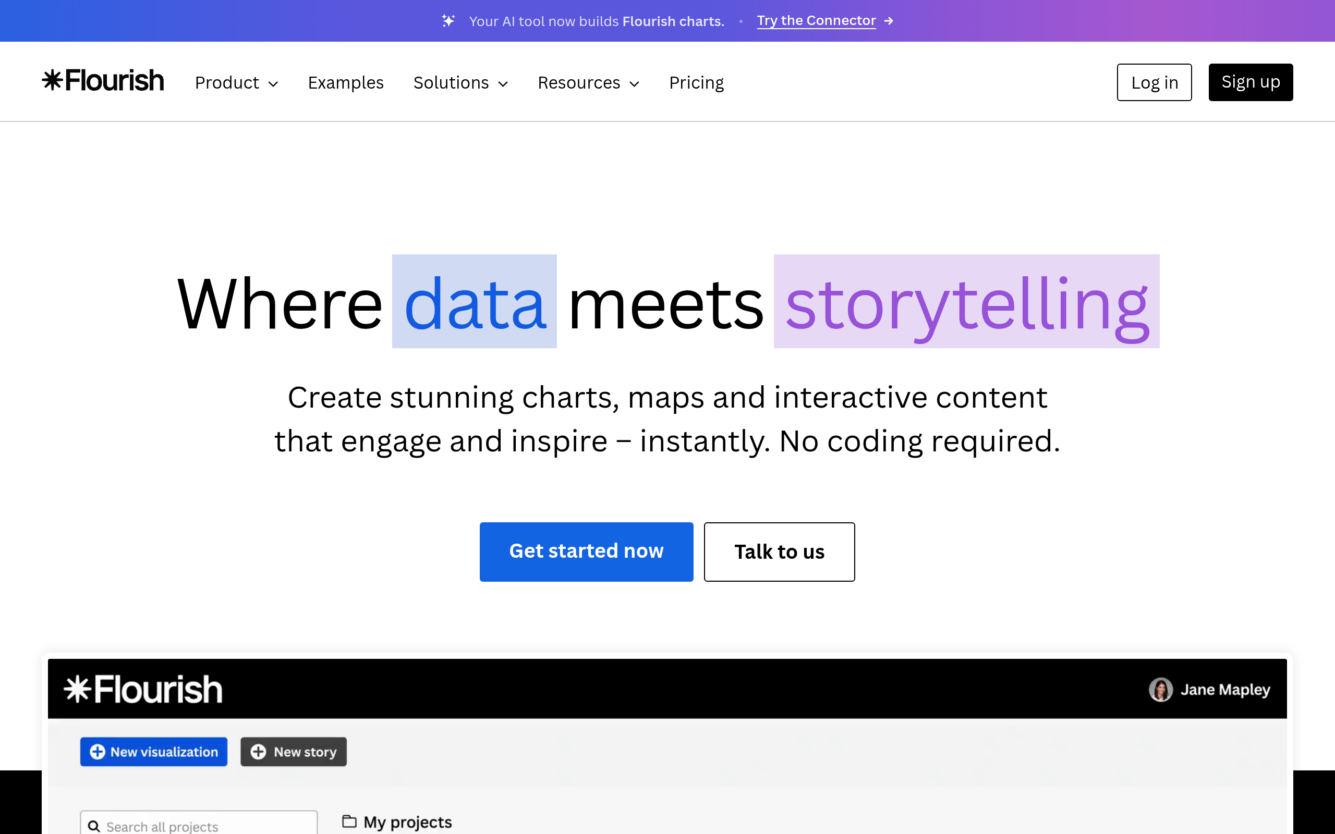Click the plus icon on New story
Image resolution: width=1335 pixels, height=834 pixels.
(258, 752)
